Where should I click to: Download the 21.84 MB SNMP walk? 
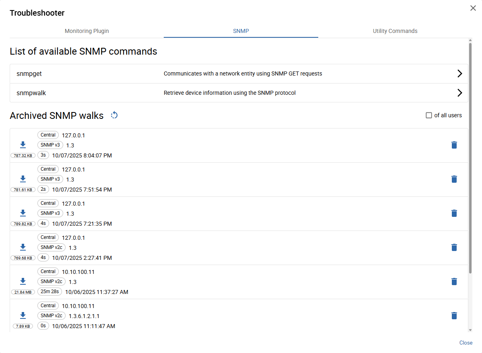click(23, 282)
